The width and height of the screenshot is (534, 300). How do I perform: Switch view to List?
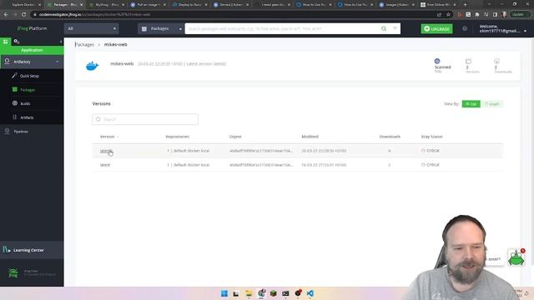[471, 103]
